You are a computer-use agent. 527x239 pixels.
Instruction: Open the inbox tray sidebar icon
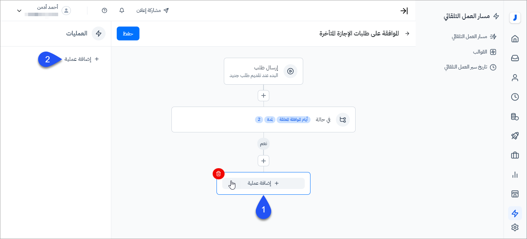(x=515, y=58)
